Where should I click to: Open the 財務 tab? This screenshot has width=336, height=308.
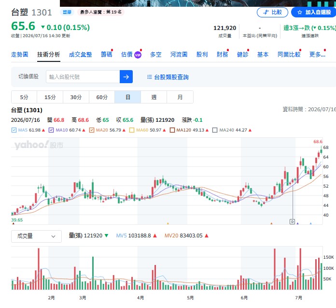[222, 55]
